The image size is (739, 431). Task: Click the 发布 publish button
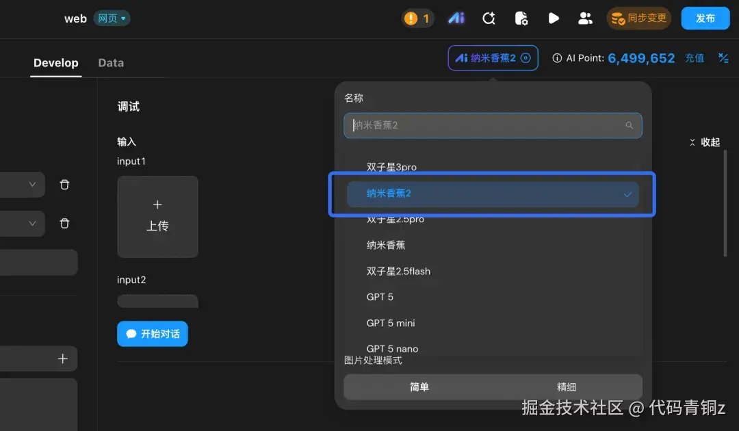pyautogui.click(x=705, y=18)
